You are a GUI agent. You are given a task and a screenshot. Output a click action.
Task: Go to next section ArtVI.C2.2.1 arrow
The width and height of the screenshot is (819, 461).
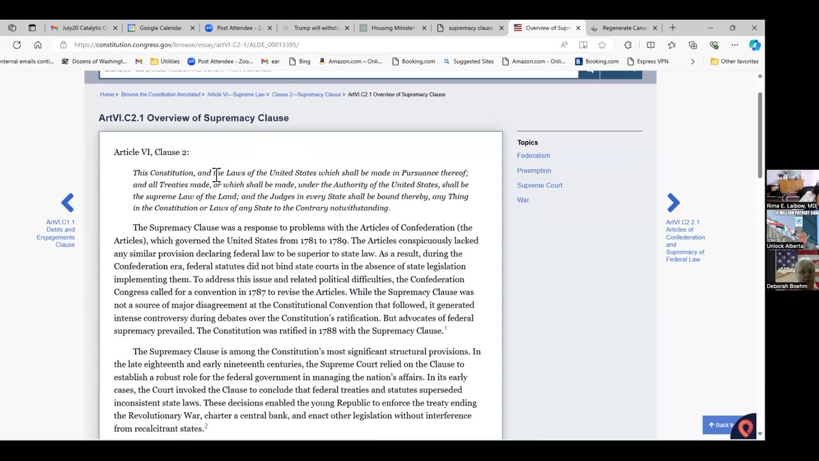(673, 203)
